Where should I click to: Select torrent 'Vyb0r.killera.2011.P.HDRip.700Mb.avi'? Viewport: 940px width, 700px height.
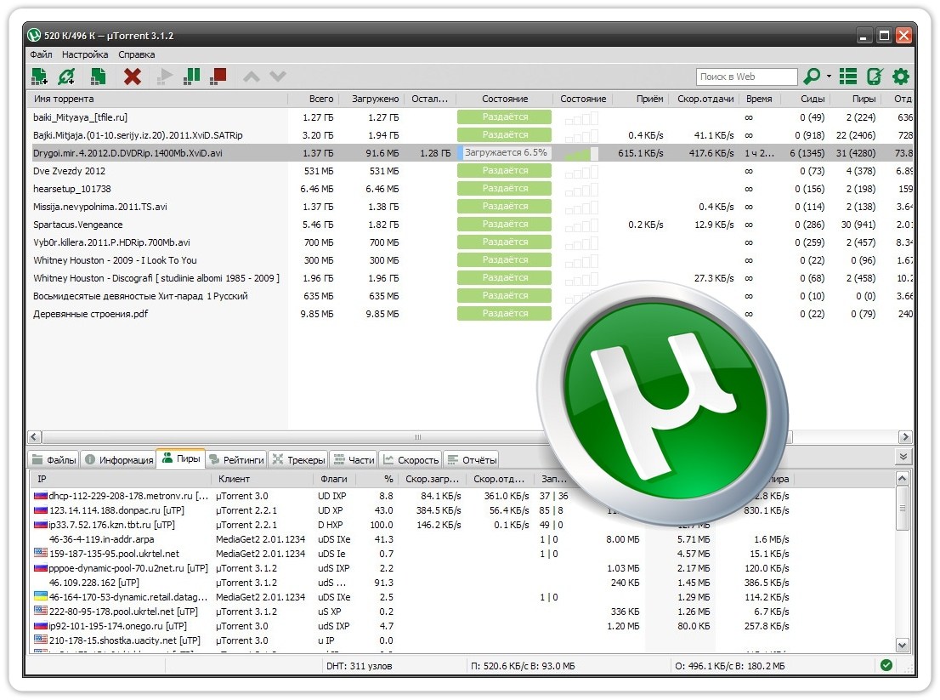[111, 243]
